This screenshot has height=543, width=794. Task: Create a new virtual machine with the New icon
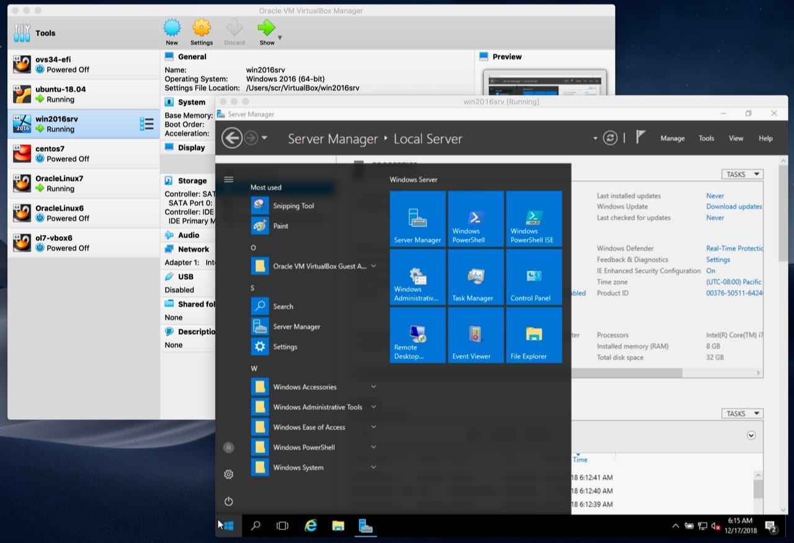point(172,29)
